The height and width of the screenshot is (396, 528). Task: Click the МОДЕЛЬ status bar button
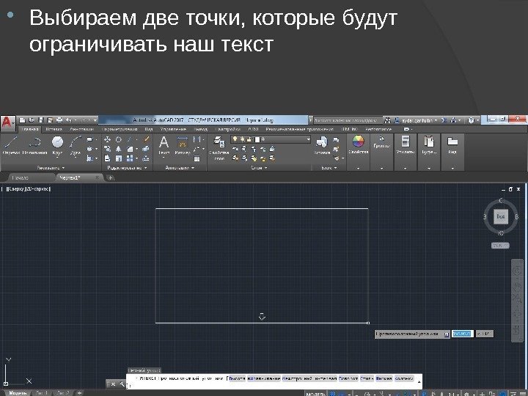[x=316, y=394]
